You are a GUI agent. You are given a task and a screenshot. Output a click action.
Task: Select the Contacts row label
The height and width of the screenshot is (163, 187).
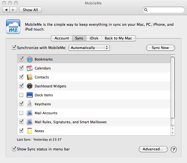click(x=42, y=77)
